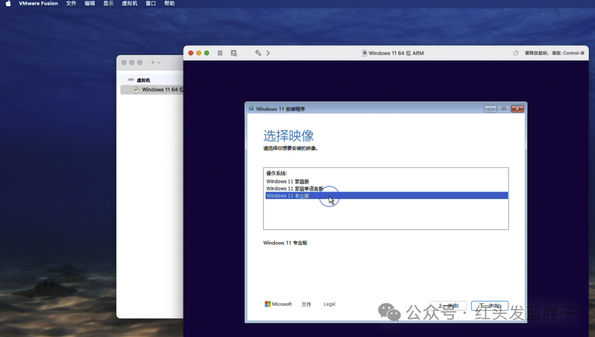Click the 下一步(N) next button
Screen dimensions: 595x337
pos(490,306)
